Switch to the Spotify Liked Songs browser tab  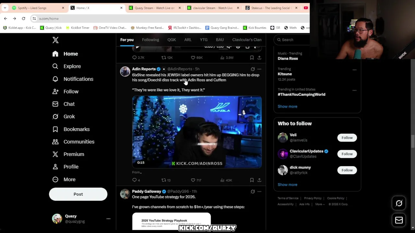point(38,8)
